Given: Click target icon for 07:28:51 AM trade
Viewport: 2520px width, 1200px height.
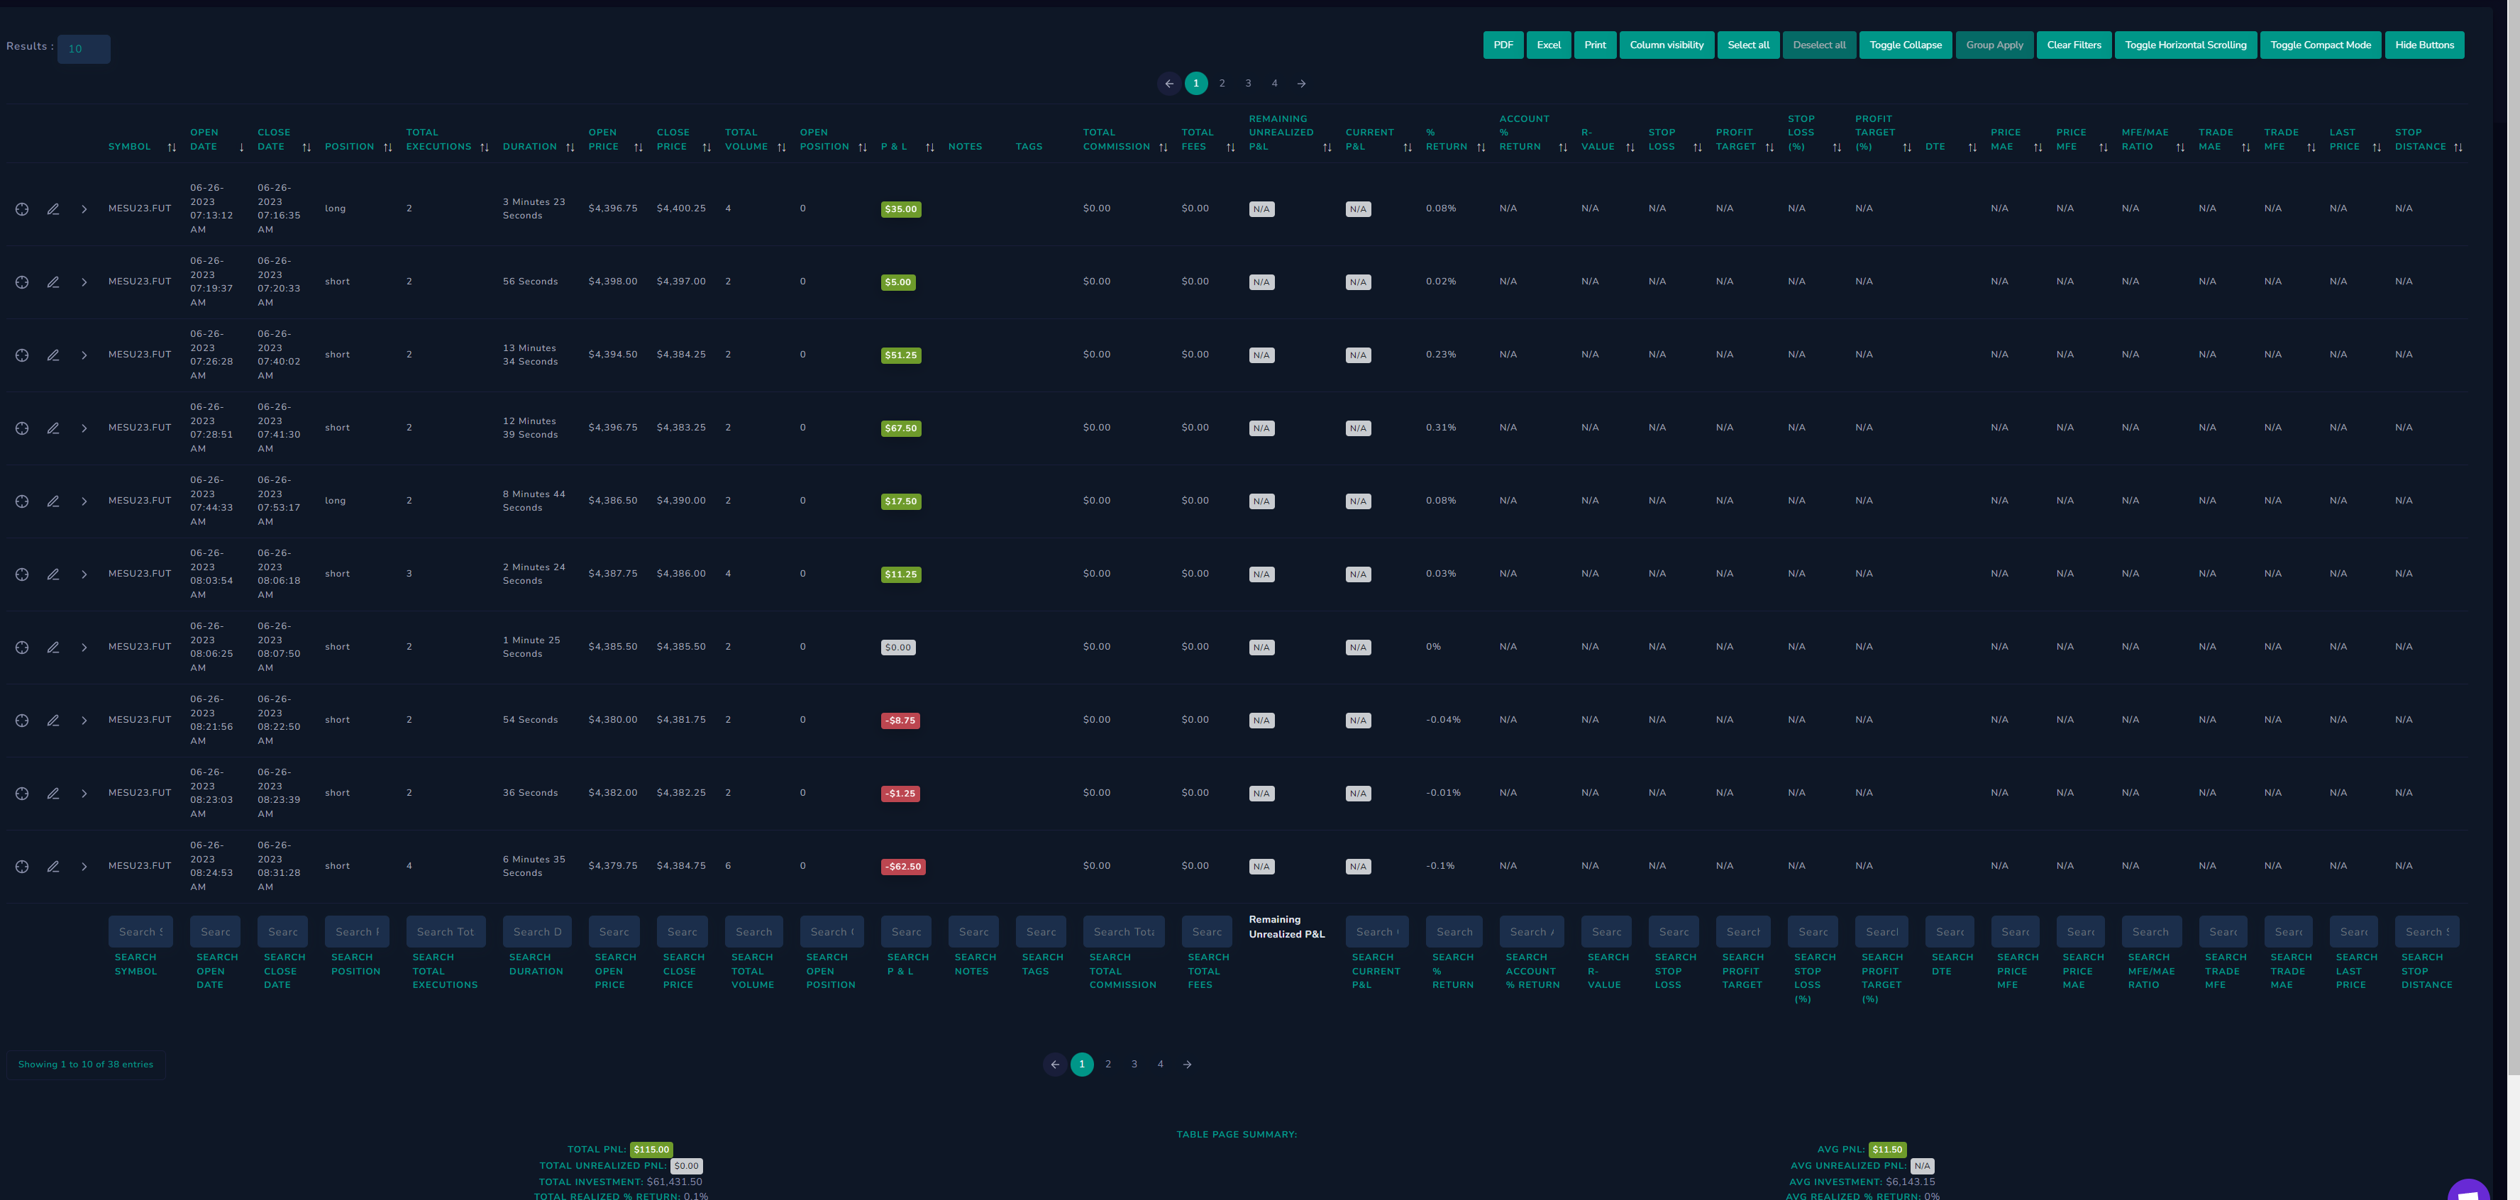Looking at the screenshot, I should 21,428.
